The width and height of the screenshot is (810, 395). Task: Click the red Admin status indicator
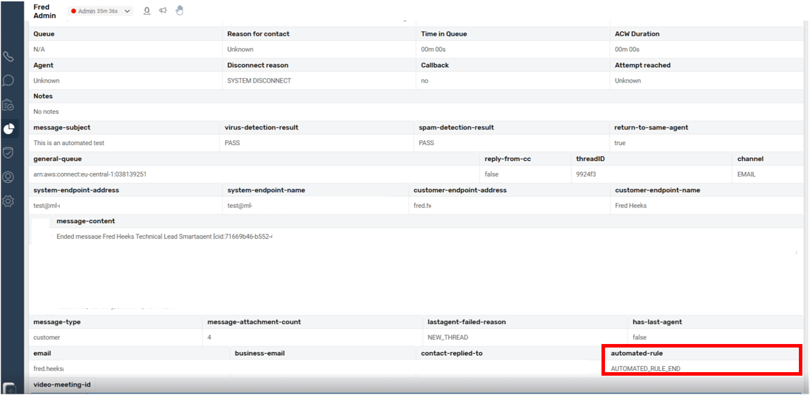click(73, 11)
